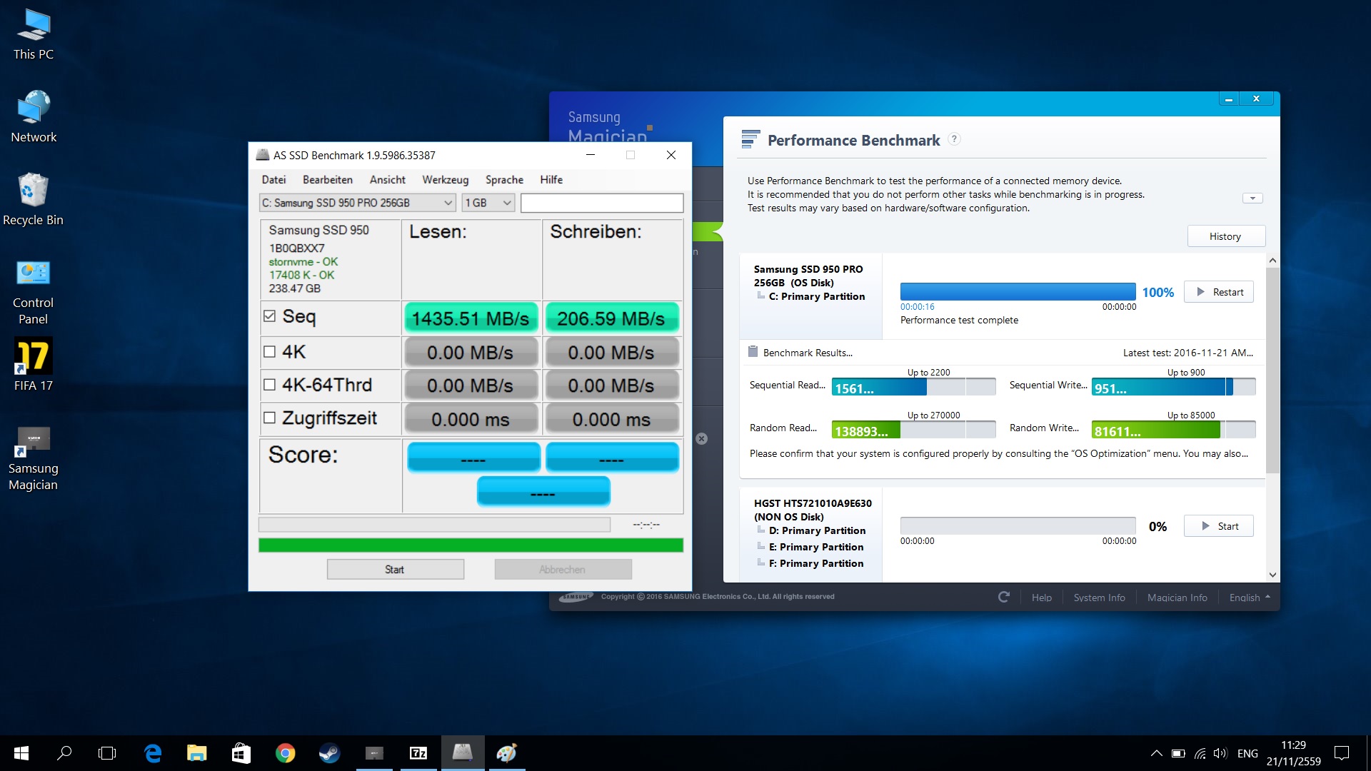Launch Microsoft Edge from taskbar
1371x771 pixels.
(x=153, y=753)
